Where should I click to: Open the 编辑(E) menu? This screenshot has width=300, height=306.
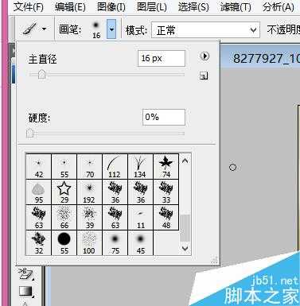click(x=70, y=6)
